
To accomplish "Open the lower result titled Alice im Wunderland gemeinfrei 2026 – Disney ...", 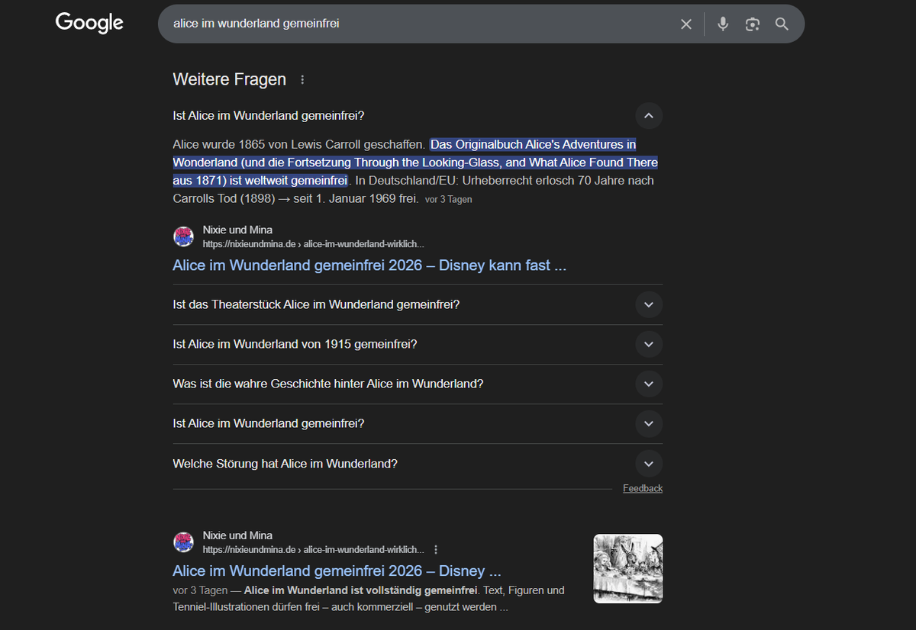I will coord(337,571).
